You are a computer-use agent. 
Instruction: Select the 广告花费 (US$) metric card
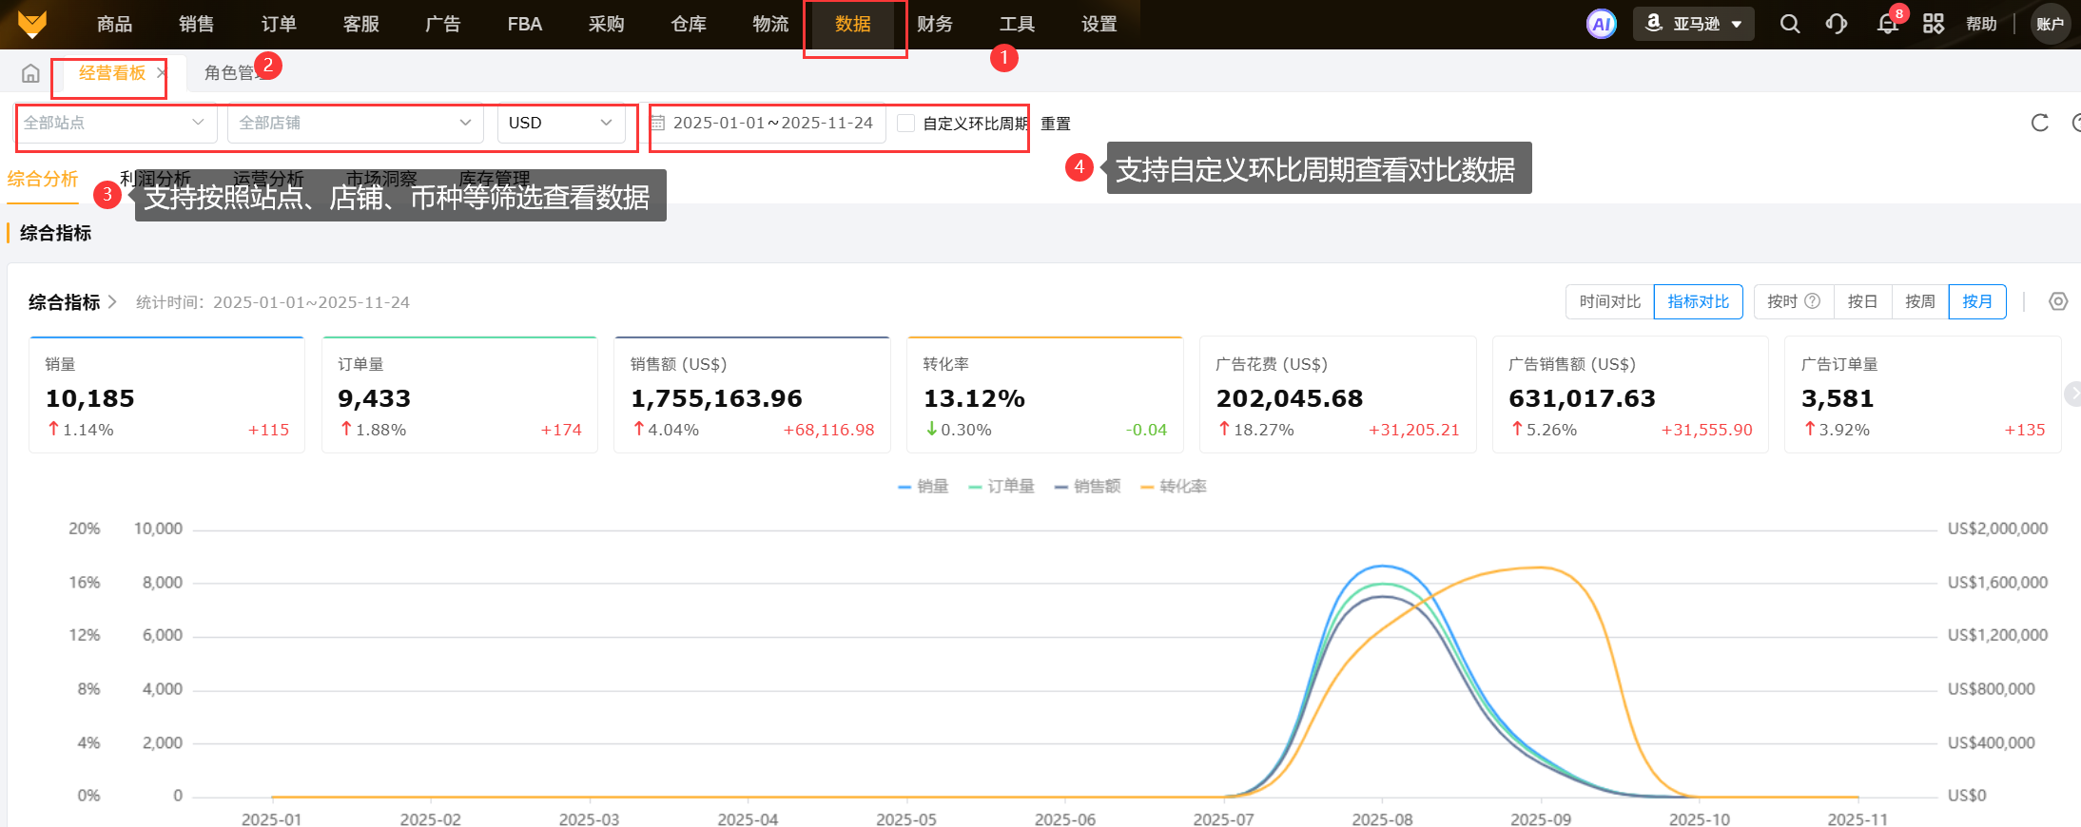tap(1338, 394)
